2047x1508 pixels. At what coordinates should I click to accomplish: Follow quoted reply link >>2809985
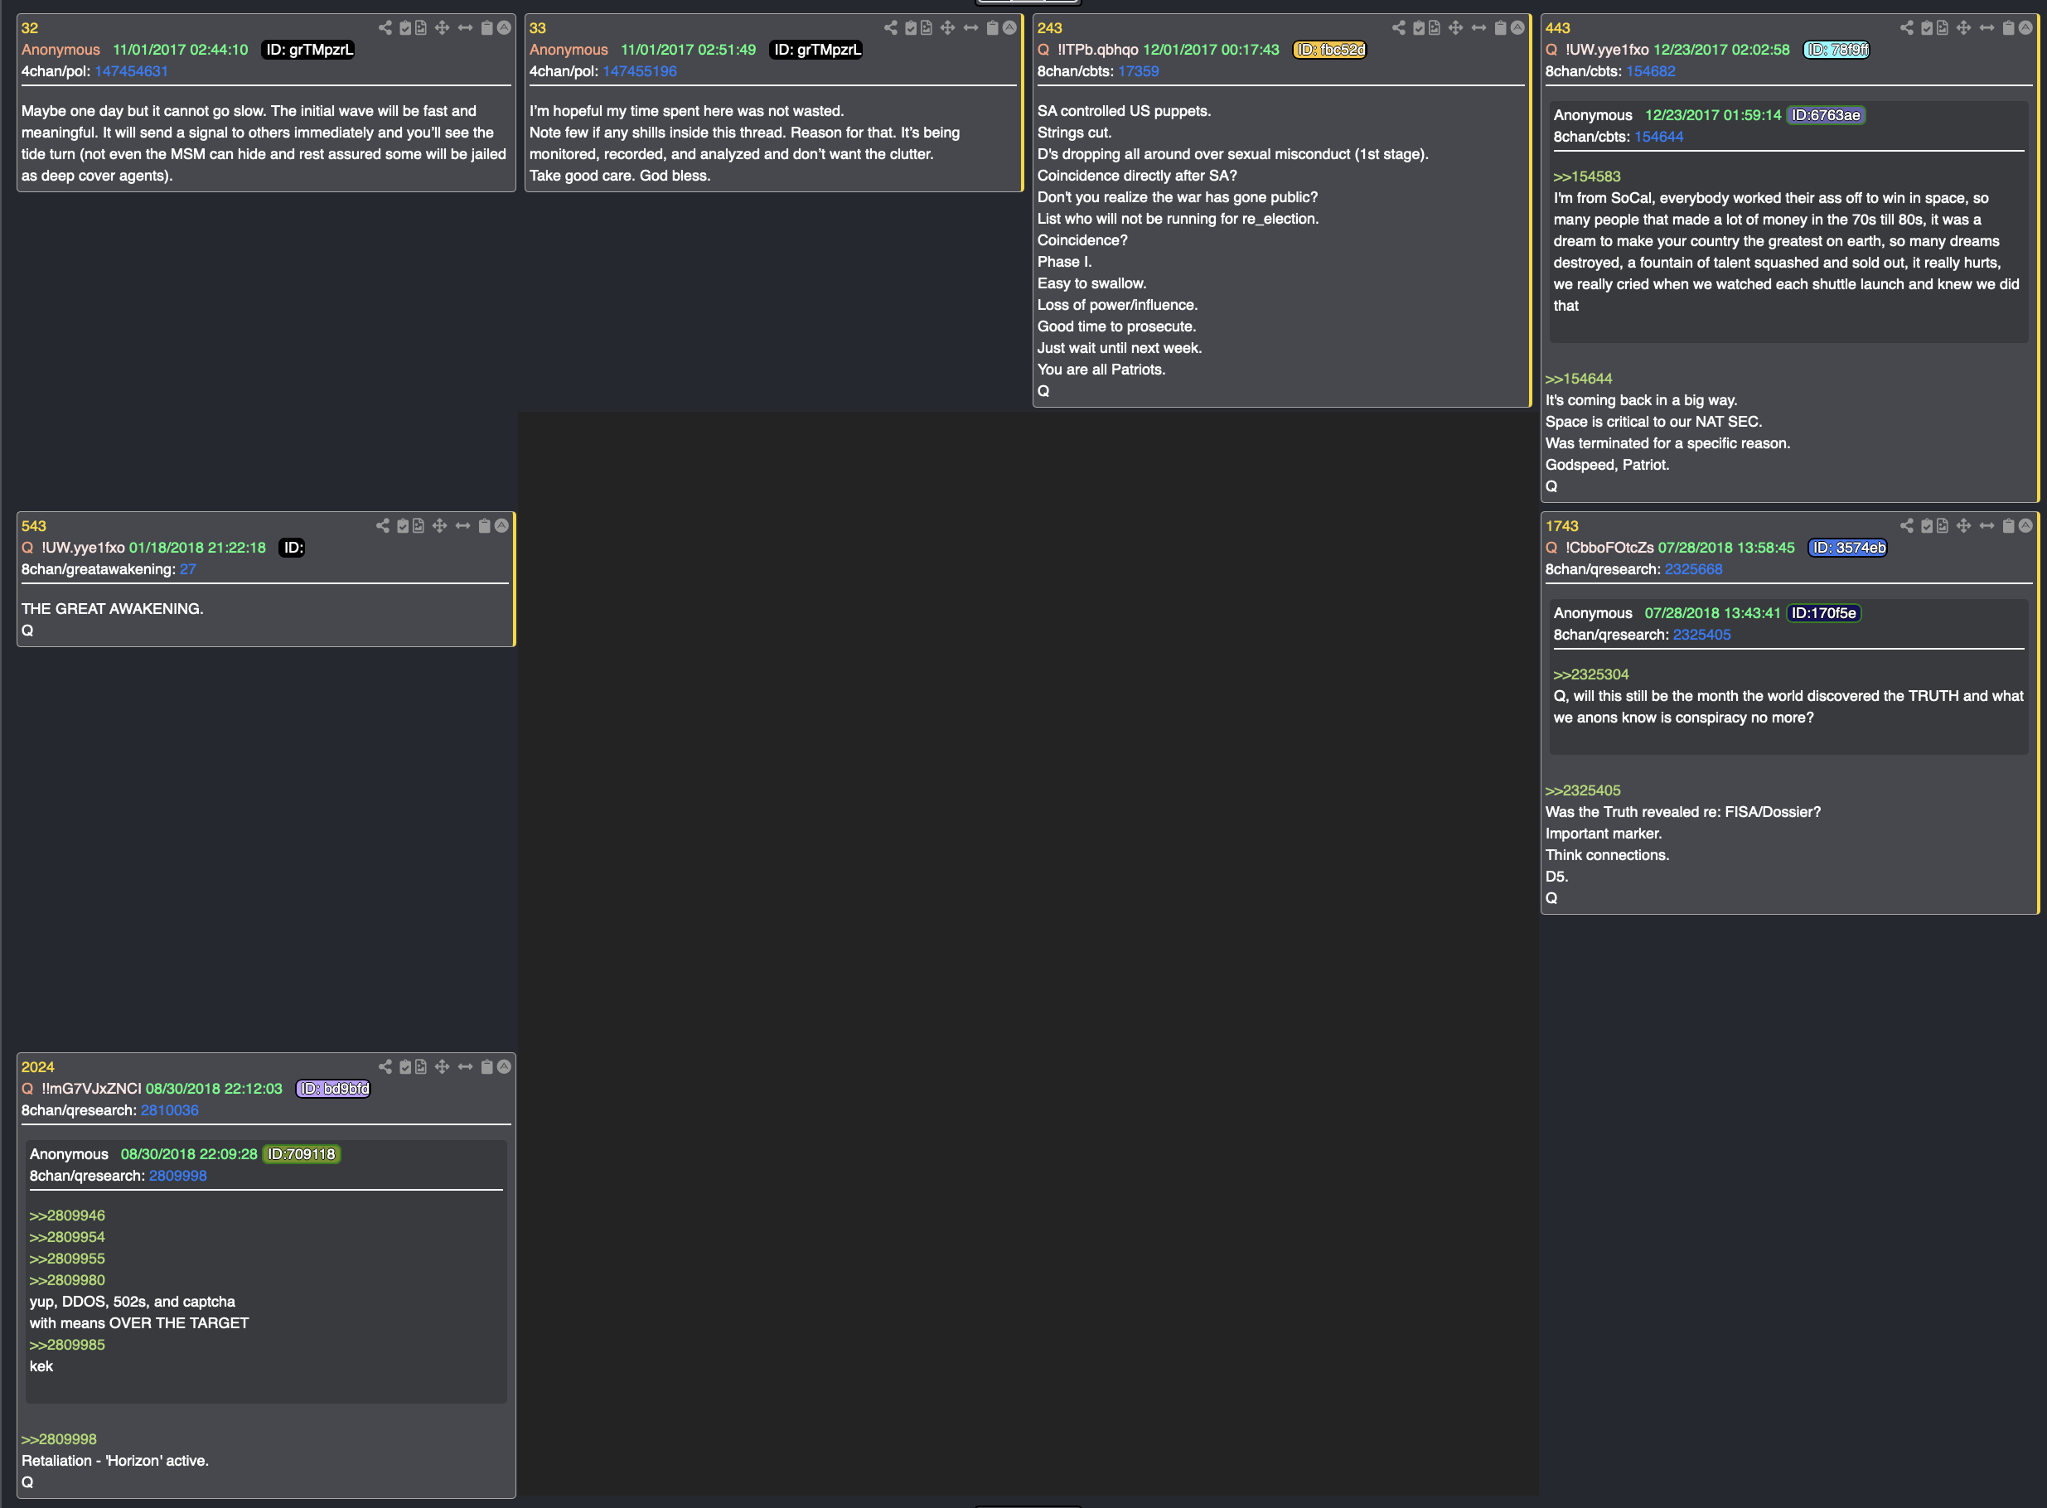(x=66, y=1346)
